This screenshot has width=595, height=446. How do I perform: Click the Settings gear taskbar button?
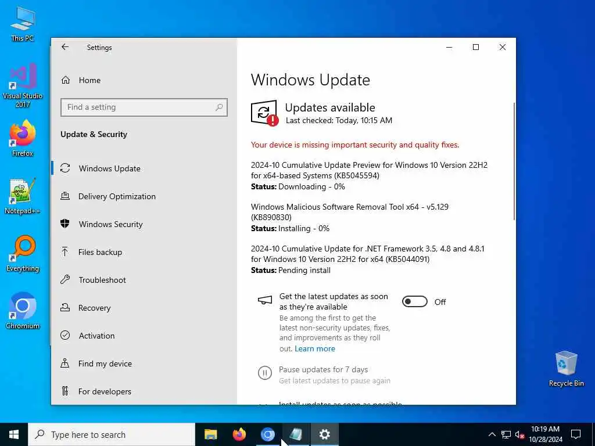tap(324, 434)
